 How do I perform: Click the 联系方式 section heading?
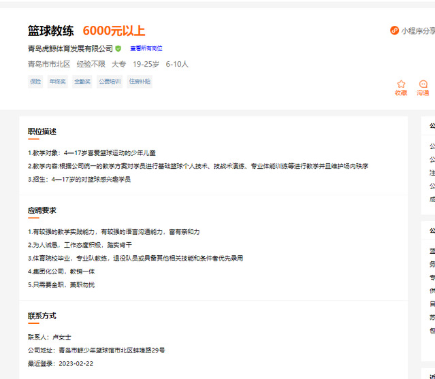tap(42, 316)
